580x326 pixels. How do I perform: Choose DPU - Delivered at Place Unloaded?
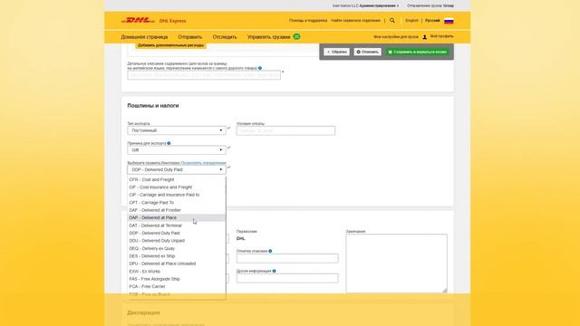pos(177,264)
